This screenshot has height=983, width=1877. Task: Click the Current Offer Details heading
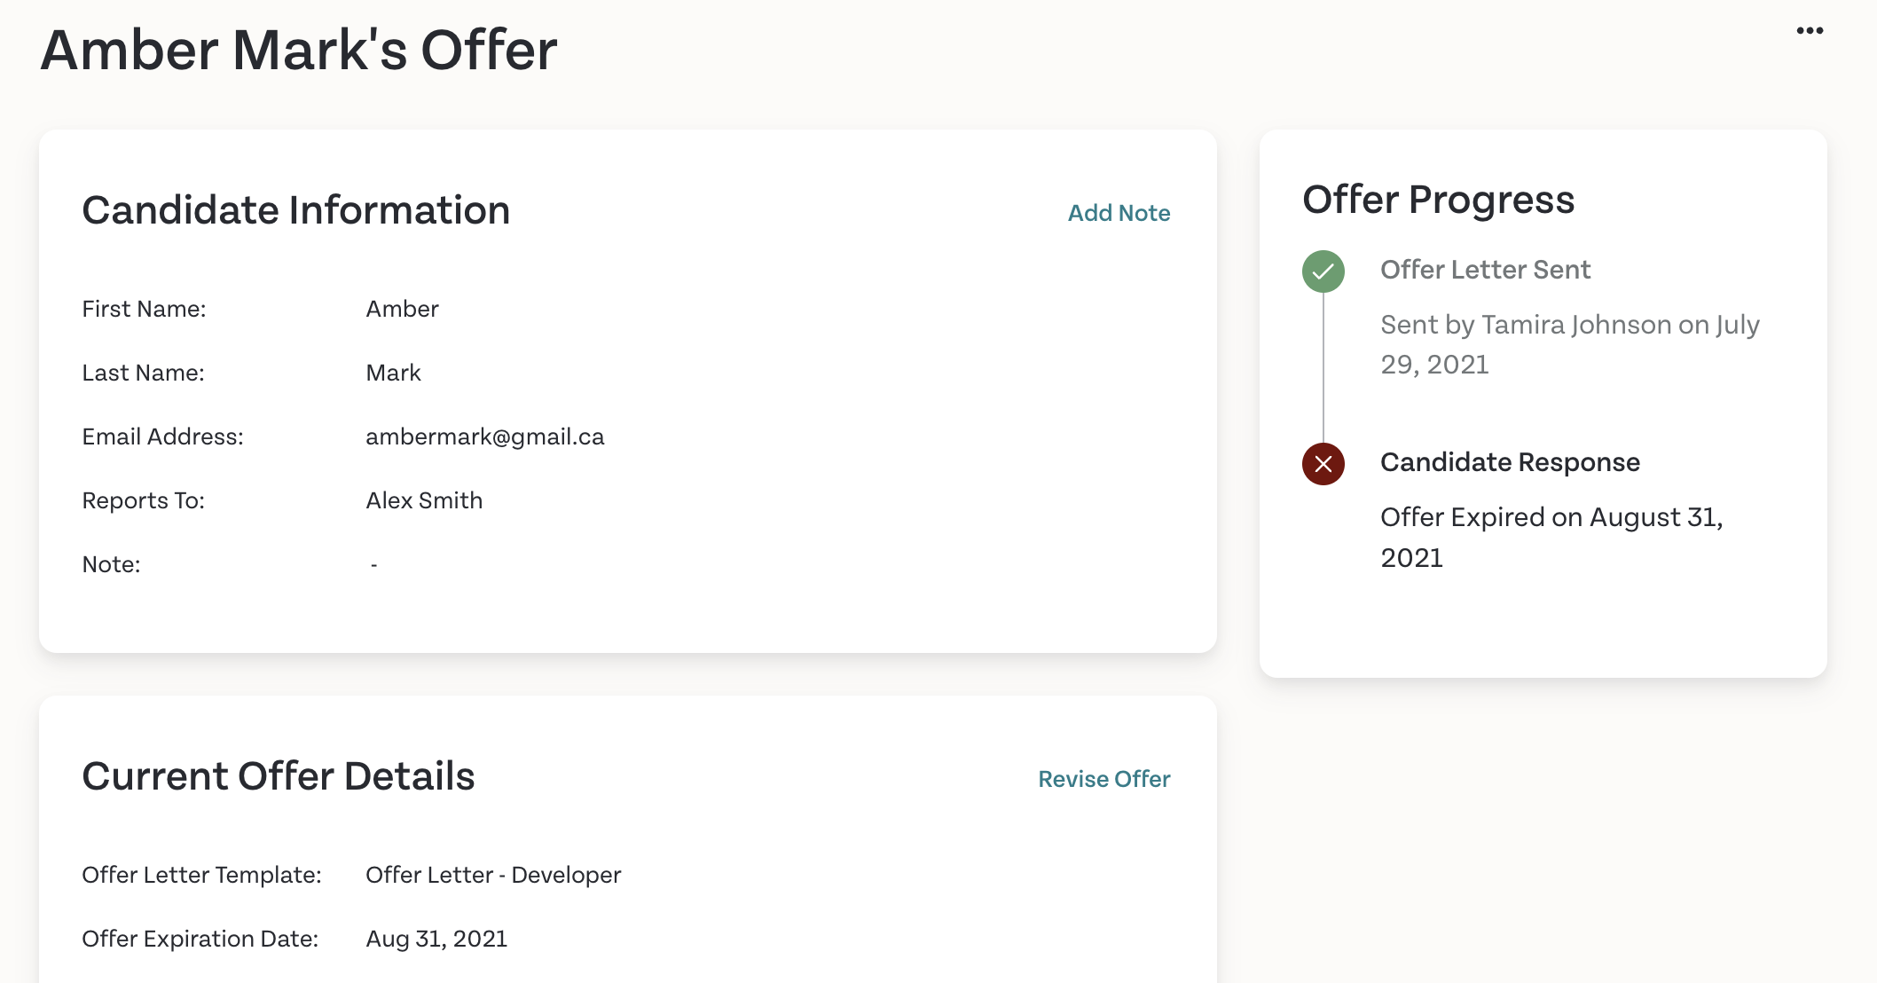pyautogui.click(x=279, y=776)
